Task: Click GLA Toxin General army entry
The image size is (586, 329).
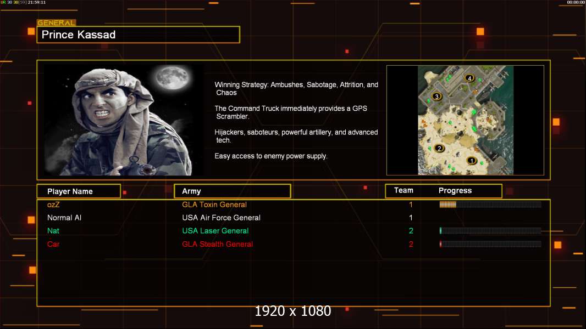Action: 214,205
